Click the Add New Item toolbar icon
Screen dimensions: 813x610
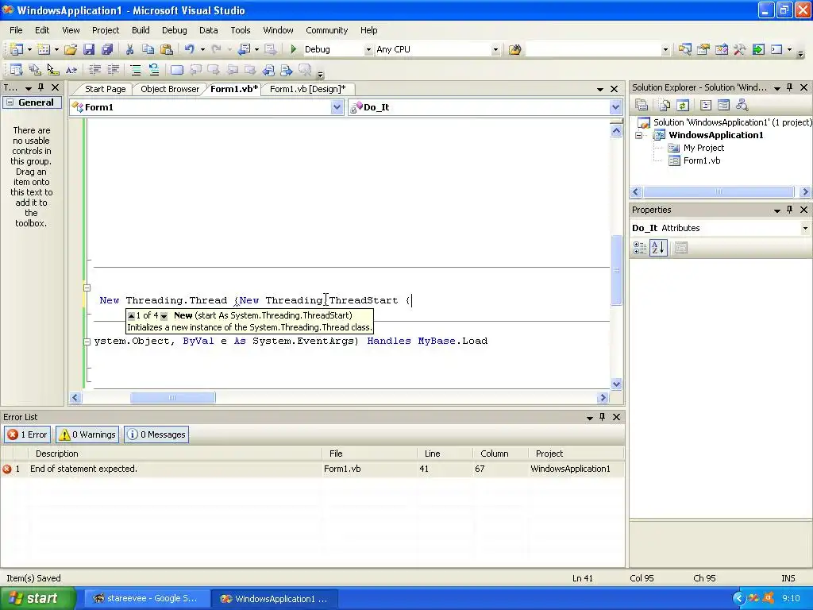click(44, 49)
